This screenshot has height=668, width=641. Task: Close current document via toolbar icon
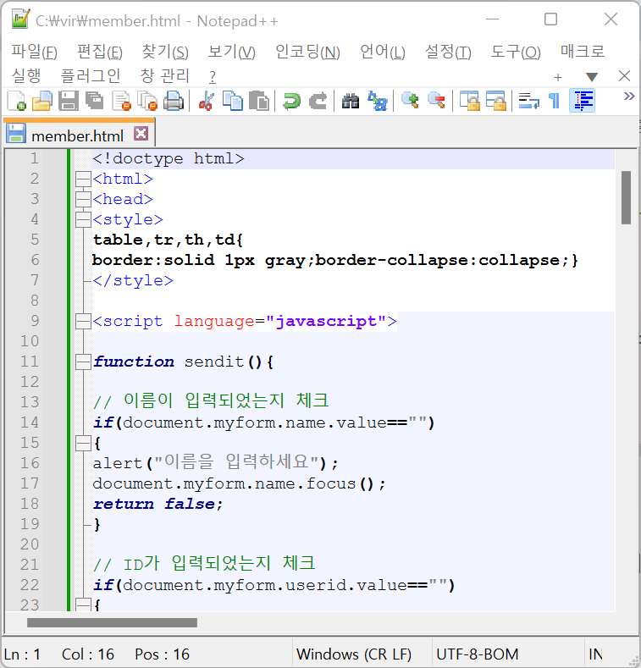pos(121,102)
